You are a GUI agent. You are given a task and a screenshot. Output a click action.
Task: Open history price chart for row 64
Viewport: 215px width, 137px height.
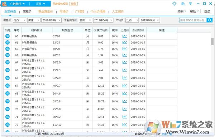[x=125, y=62]
